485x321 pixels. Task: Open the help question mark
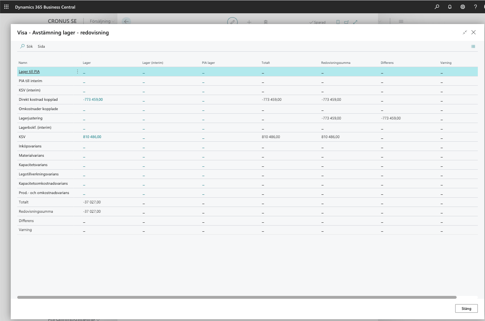pyautogui.click(x=476, y=7)
